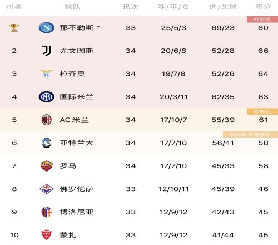
Task: Click the Napoli club logo
Action: pos(47,28)
